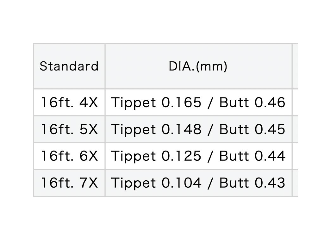Viewport: 324px width, 243px height.
Task: Click the cut-off cell right of Butt 0.44
Action: (295, 156)
